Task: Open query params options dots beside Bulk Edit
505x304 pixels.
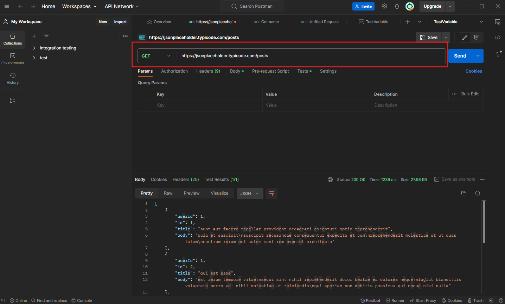Action: coord(454,94)
